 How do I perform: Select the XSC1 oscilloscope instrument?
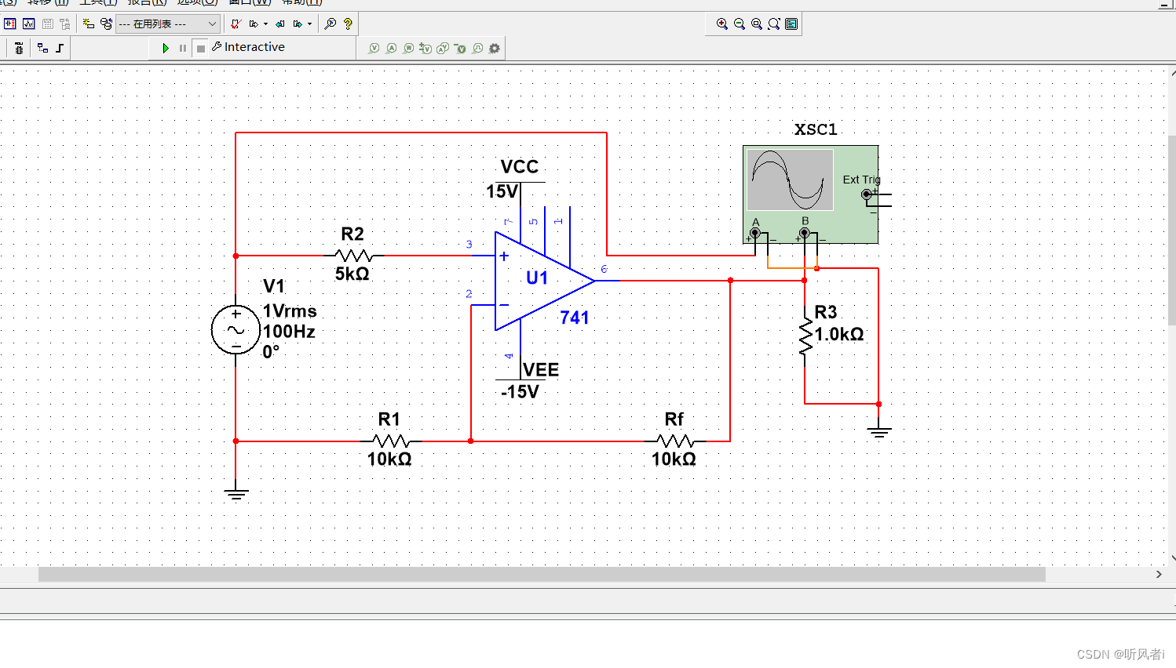click(811, 194)
